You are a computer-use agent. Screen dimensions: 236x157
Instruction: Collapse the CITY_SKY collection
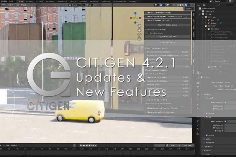click(x=203, y=26)
